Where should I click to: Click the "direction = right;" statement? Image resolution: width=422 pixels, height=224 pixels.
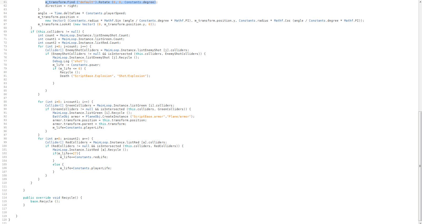[x=62, y=6]
